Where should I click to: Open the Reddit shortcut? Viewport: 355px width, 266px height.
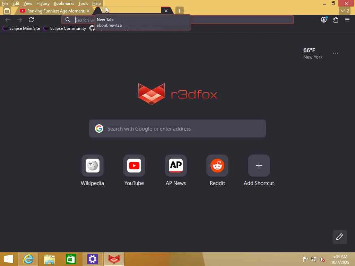(217, 170)
